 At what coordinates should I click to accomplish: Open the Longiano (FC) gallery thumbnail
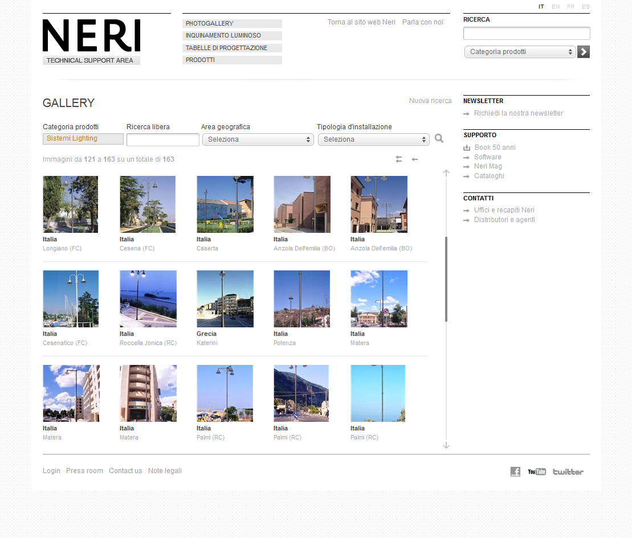pyautogui.click(x=71, y=204)
